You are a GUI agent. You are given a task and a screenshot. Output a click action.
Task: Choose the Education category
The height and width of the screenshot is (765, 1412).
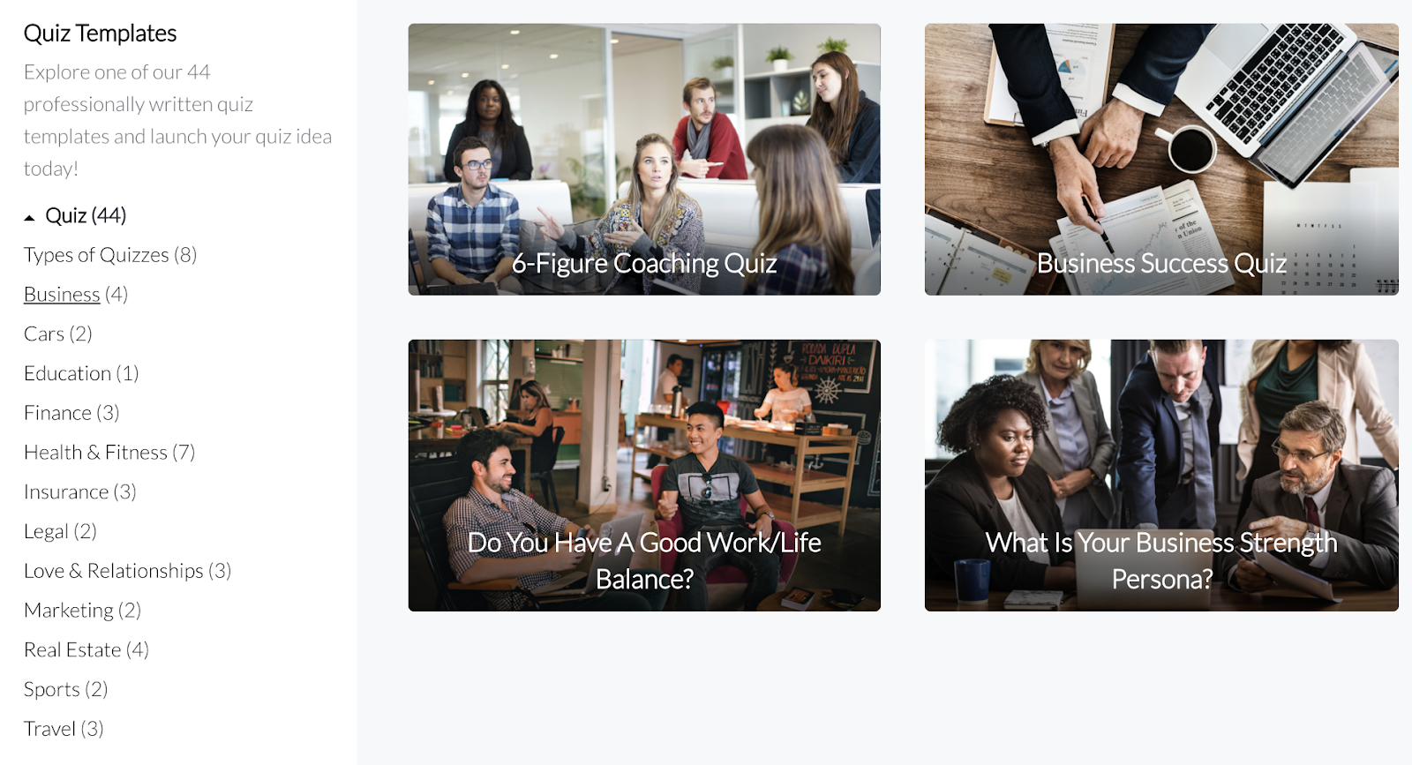pos(81,373)
